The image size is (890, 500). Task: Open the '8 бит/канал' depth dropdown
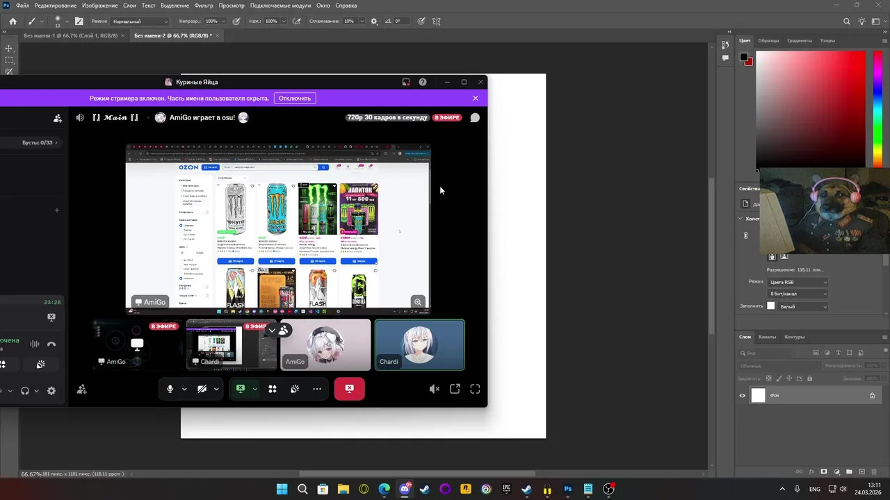coord(798,294)
